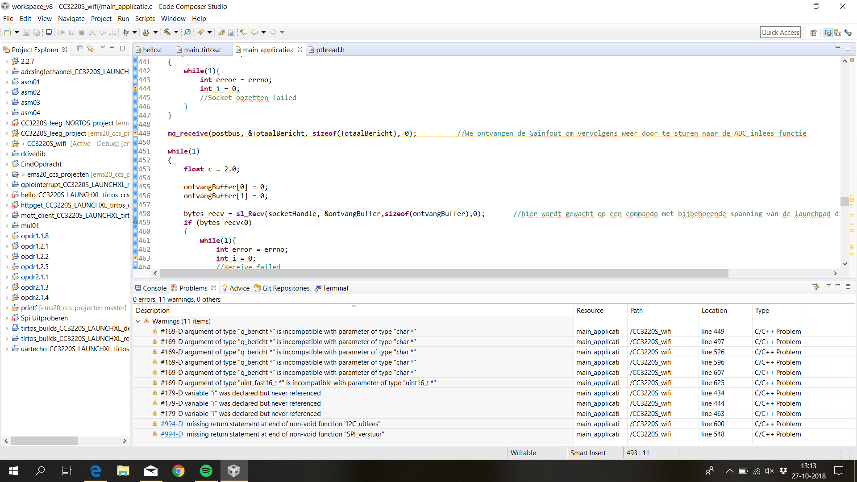
Task: Toggle block selection mode toolbar icon
Action: [x=231, y=32]
